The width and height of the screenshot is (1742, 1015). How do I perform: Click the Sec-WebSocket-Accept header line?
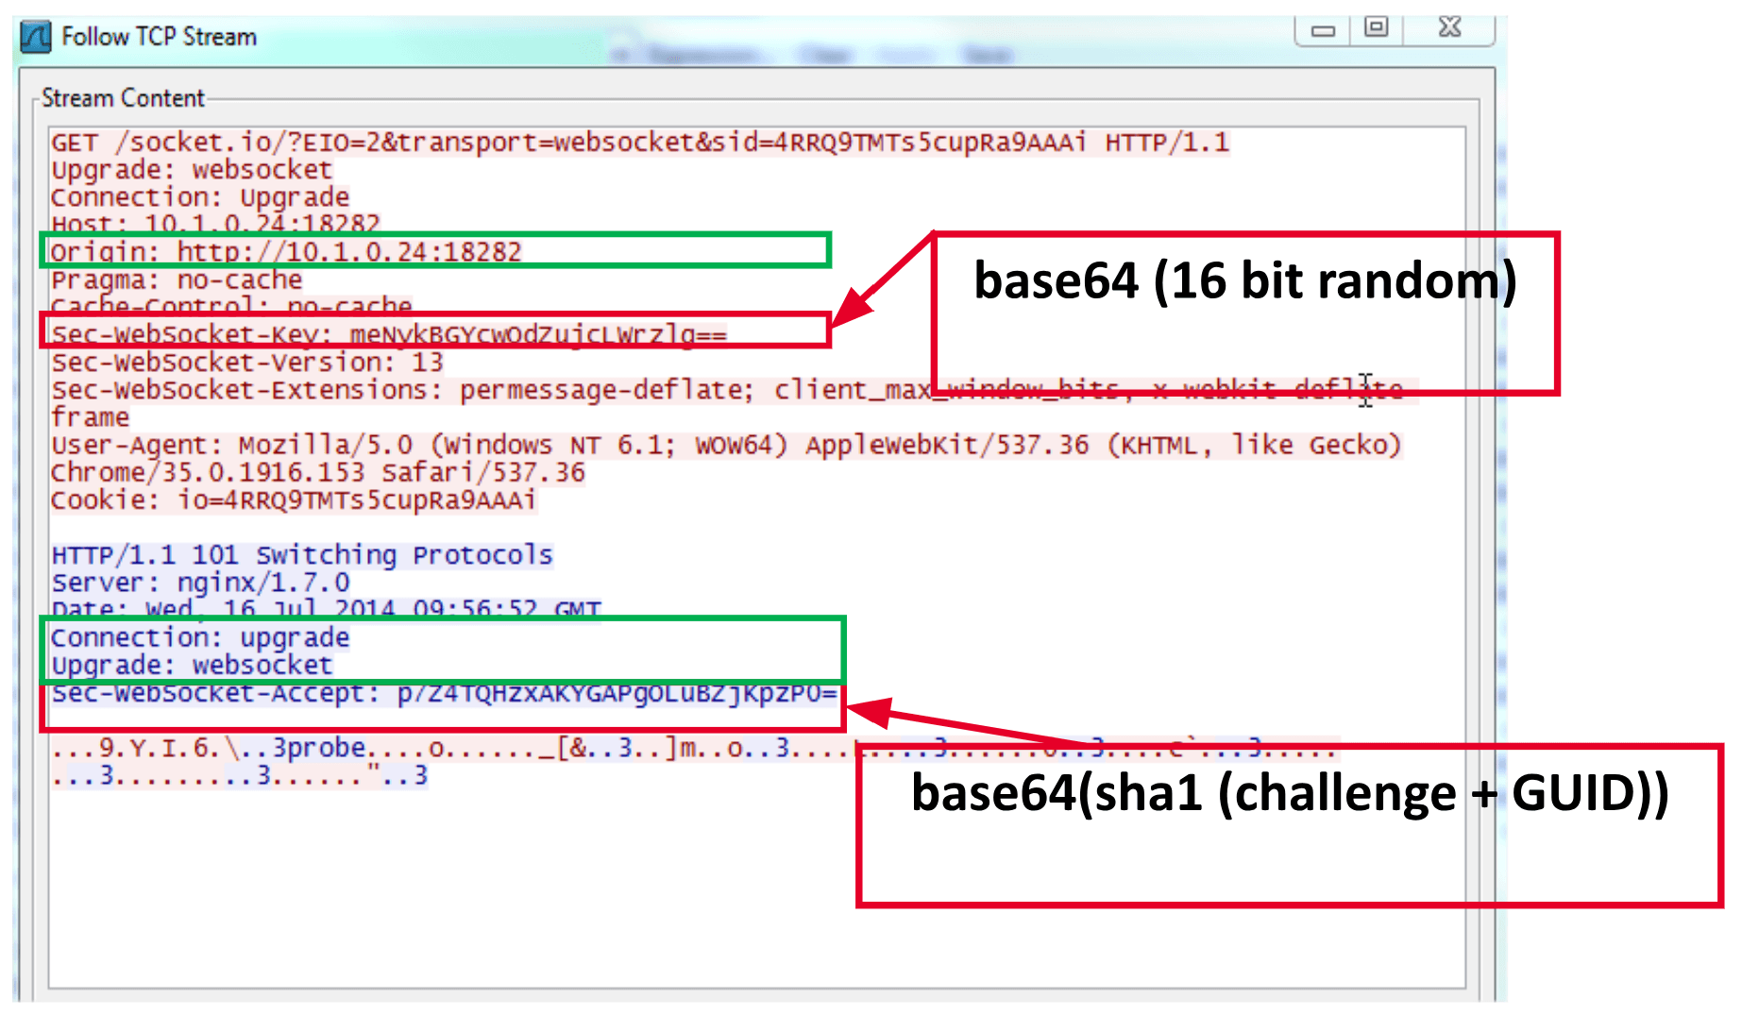444,694
